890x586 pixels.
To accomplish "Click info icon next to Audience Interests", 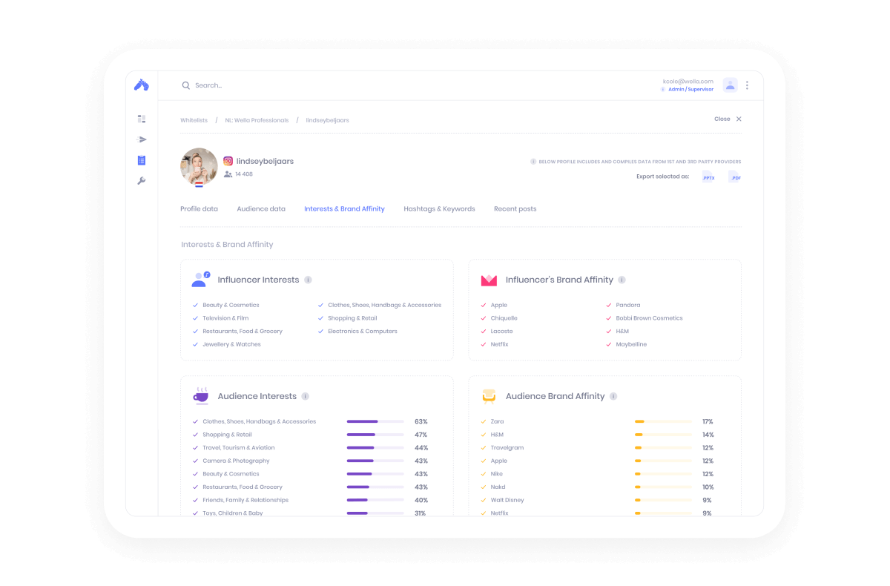I will (305, 396).
